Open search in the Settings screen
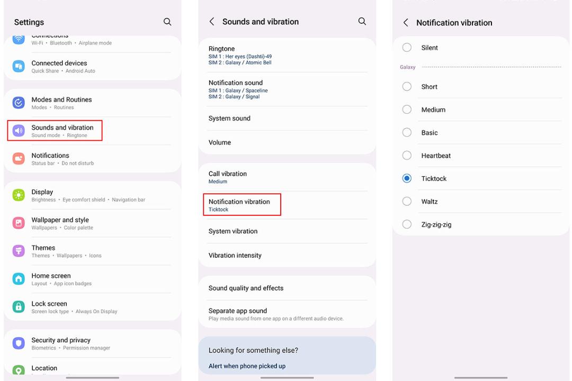The height and width of the screenshot is (381, 572). point(167,22)
